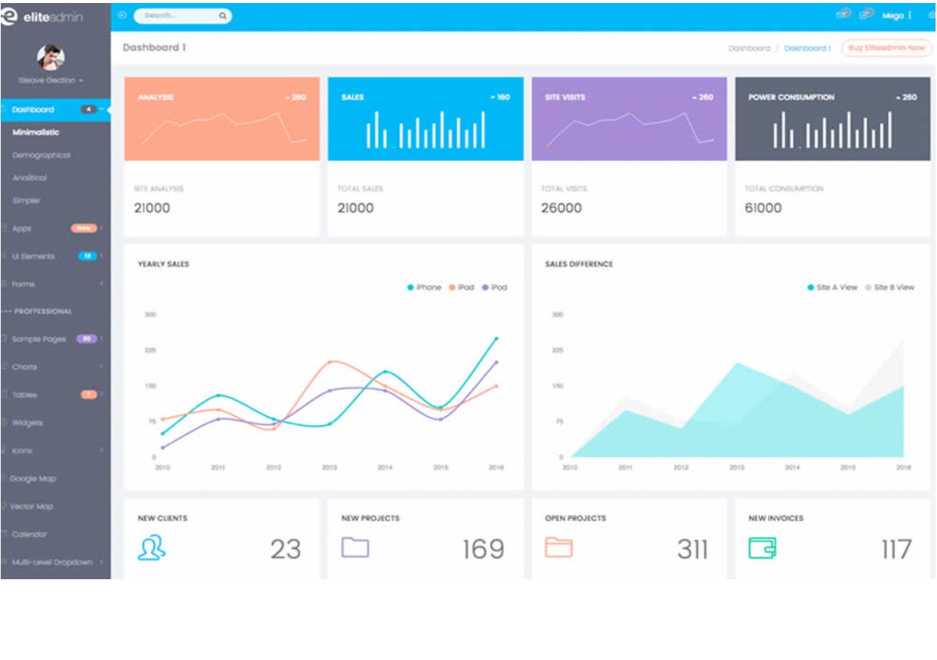937x660 pixels.
Task: Click into the Search input field
Action: [x=175, y=16]
